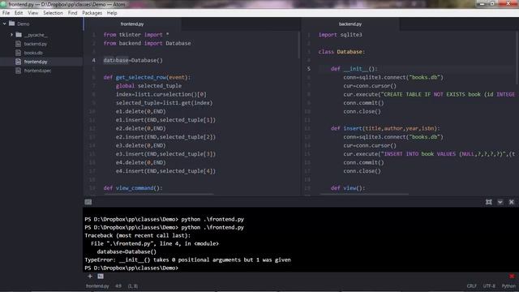Change UTF-8 encoding in status bar
This screenshot has height=292, width=519.
[489, 286]
